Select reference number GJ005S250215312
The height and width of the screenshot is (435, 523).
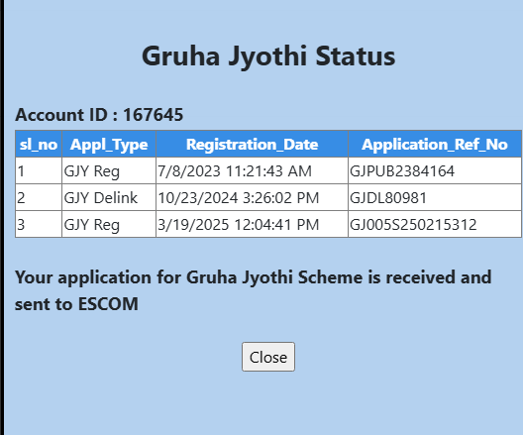click(x=413, y=225)
